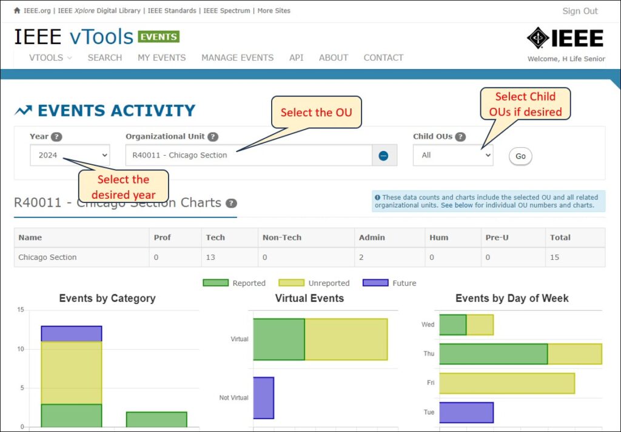Click the yellow Fri bar in weekday chart

pyautogui.click(x=507, y=383)
